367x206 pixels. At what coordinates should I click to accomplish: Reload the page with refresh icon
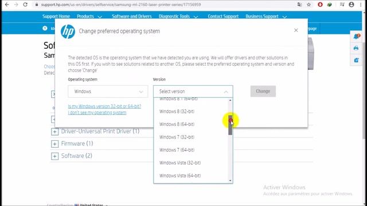coord(25,5)
